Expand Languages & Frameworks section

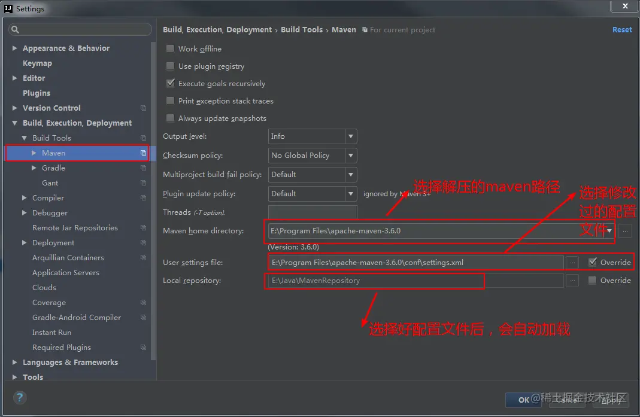[x=15, y=363]
